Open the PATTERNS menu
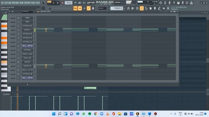209x117 pixels. 15,3
